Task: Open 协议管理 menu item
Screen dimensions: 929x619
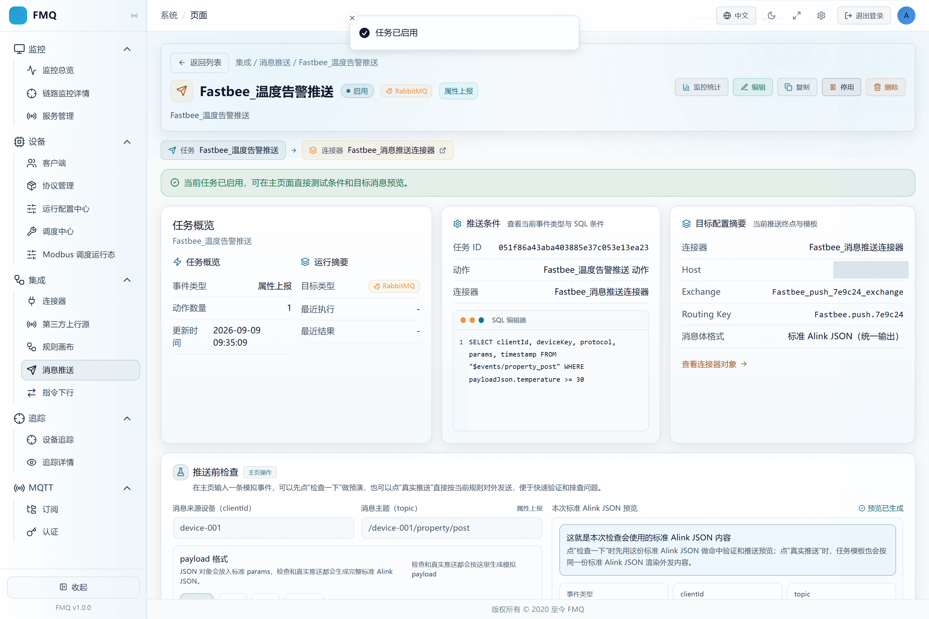Action: [80, 186]
